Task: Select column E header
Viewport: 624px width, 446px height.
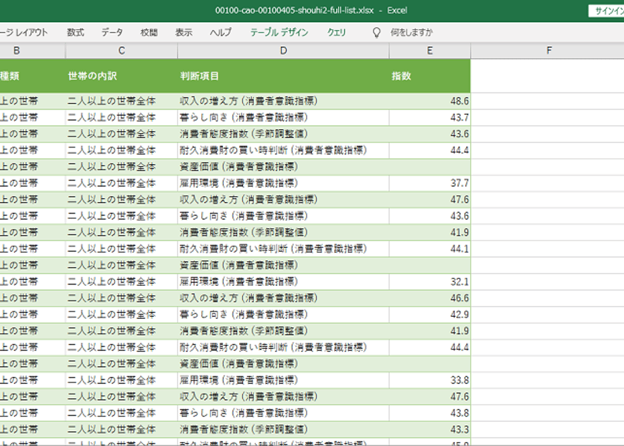Action: [430, 51]
